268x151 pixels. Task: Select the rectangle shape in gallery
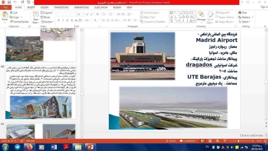(x=183, y=13)
